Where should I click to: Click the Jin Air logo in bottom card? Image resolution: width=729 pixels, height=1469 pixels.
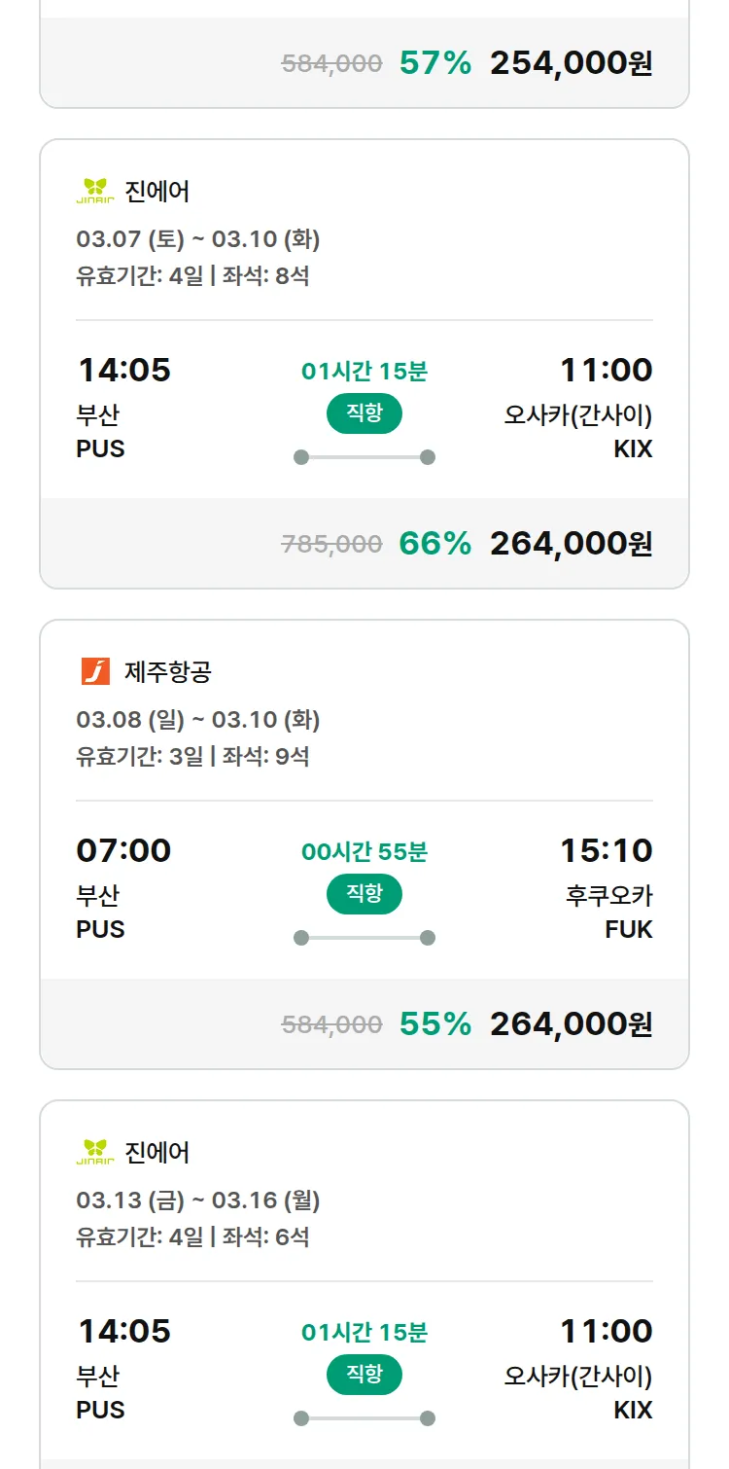click(95, 1152)
